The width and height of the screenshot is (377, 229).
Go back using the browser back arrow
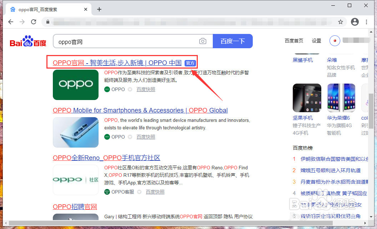pyautogui.click(x=11, y=22)
